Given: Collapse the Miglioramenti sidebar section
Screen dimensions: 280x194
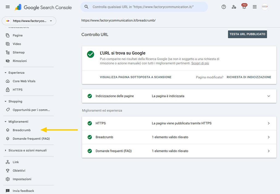Looking at the screenshot, I should pos(6,122).
